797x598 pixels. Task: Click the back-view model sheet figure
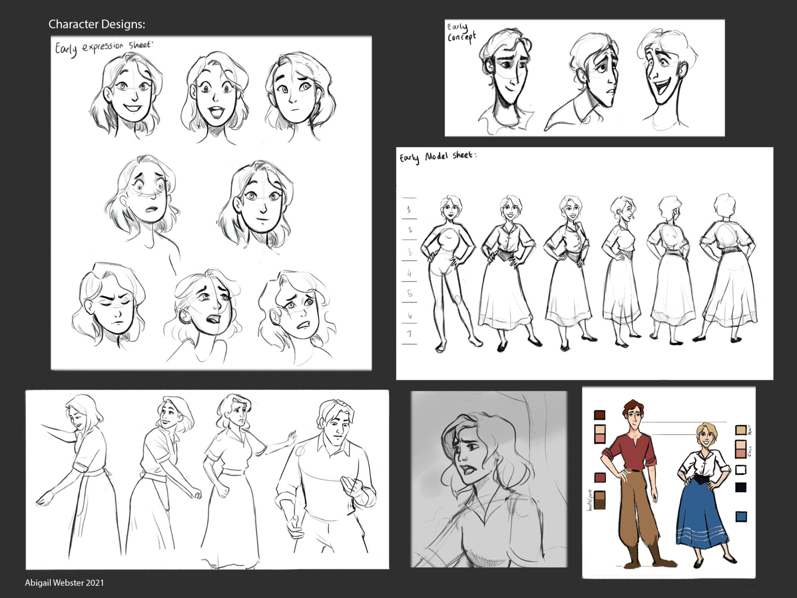click(727, 267)
